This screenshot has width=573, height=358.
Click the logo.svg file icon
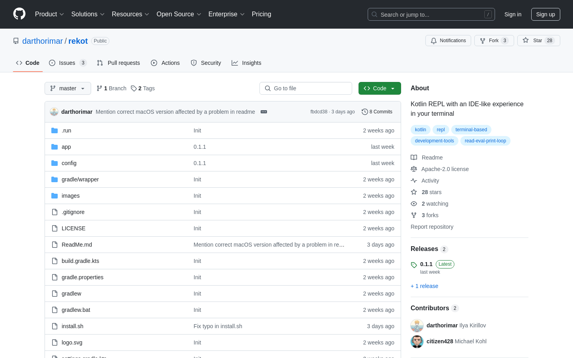pos(55,342)
